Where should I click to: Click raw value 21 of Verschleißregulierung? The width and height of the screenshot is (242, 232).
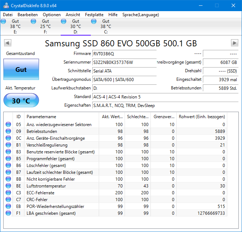tap(222, 145)
